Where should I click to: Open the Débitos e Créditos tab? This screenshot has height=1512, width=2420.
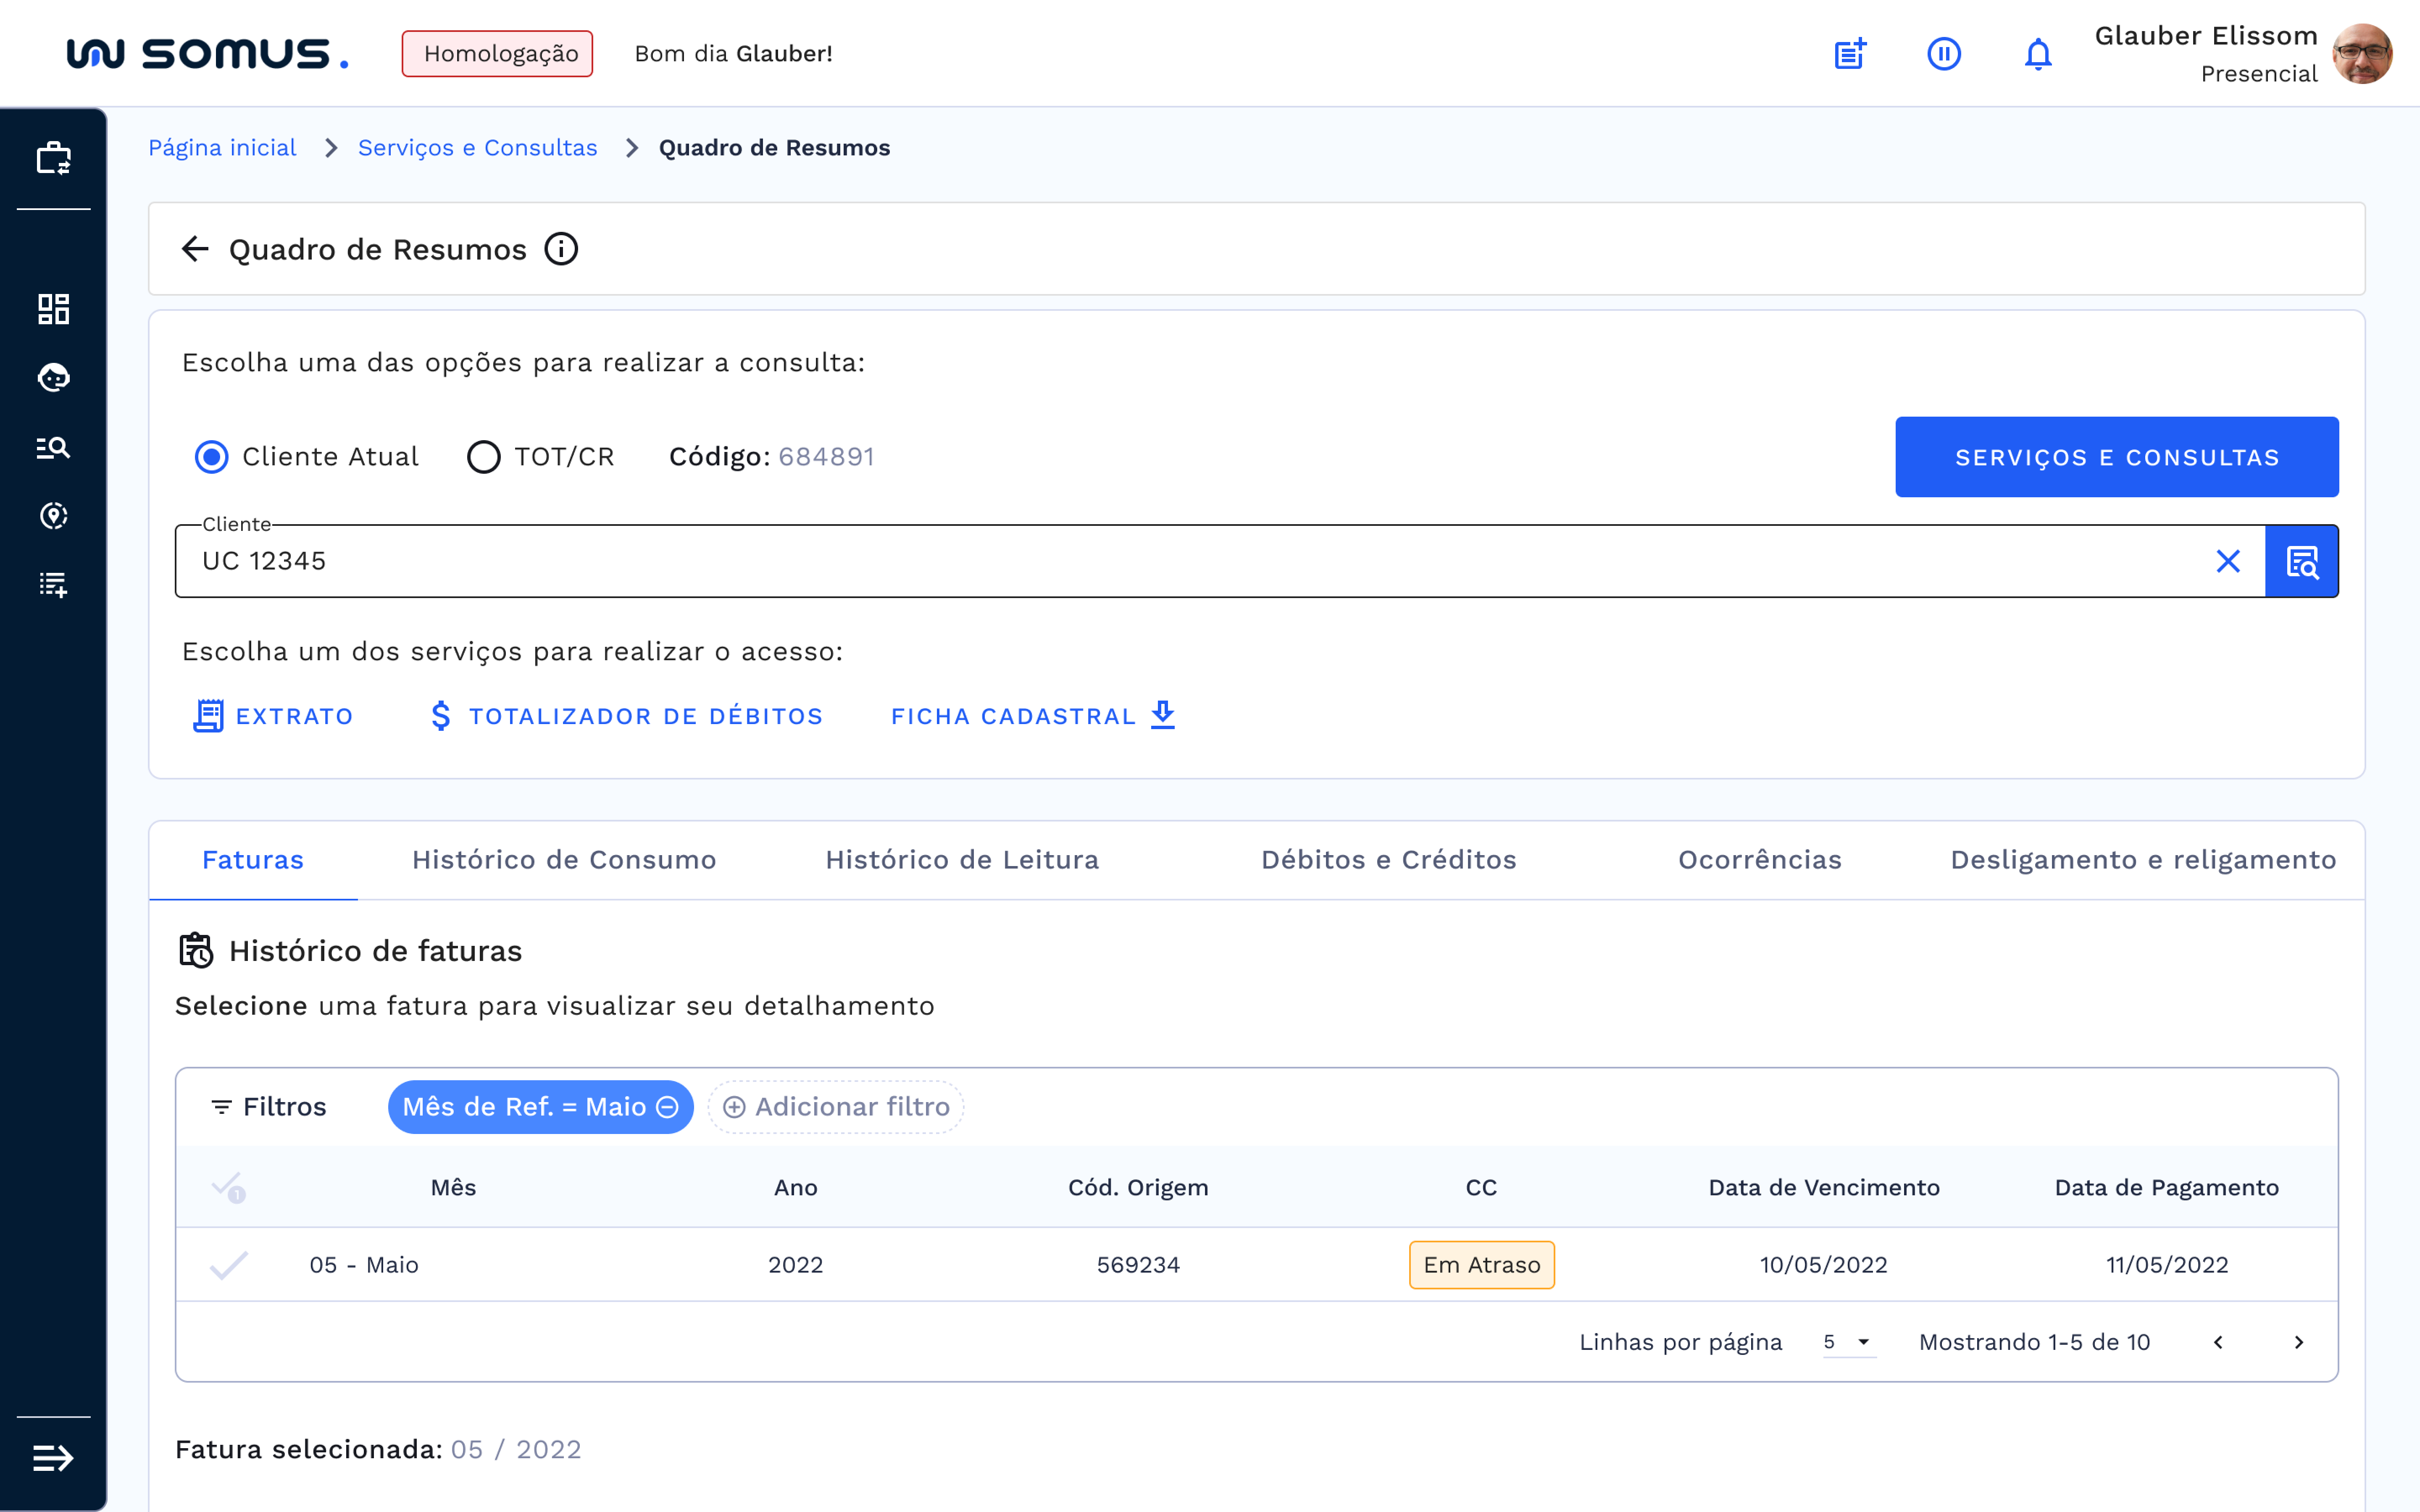click(x=1388, y=860)
